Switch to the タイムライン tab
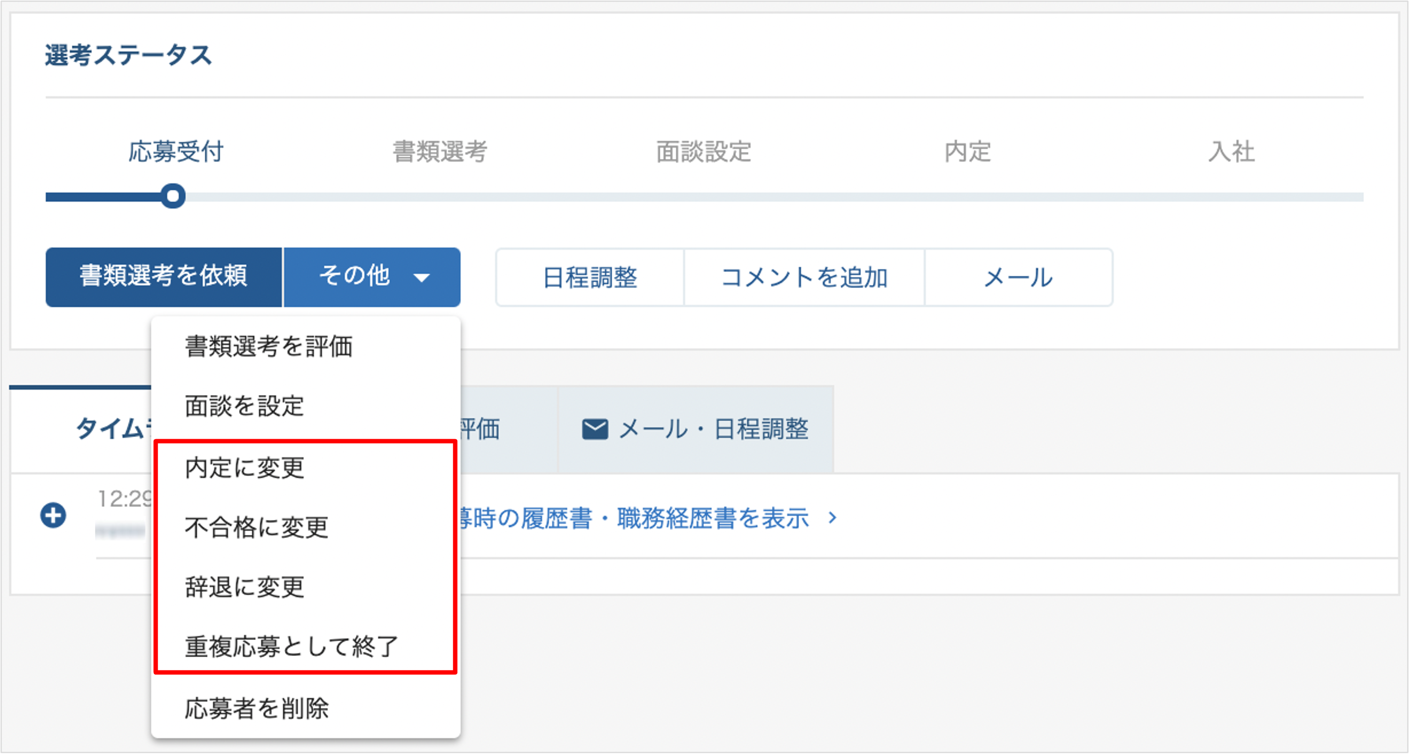 (x=81, y=429)
